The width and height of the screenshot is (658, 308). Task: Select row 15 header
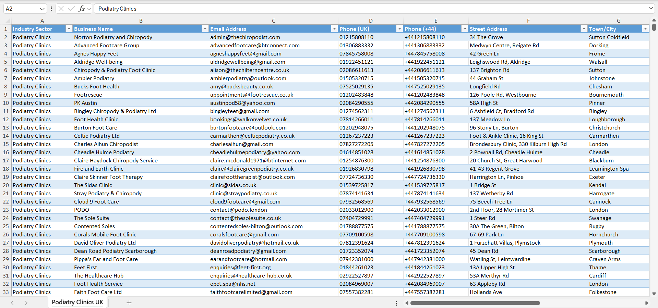[x=6, y=144]
